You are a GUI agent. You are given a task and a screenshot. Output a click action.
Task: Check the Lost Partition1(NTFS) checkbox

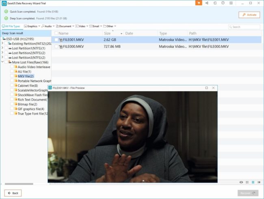point(6,48)
